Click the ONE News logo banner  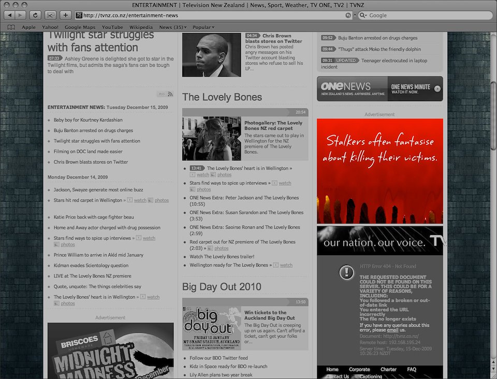point(352,89)
